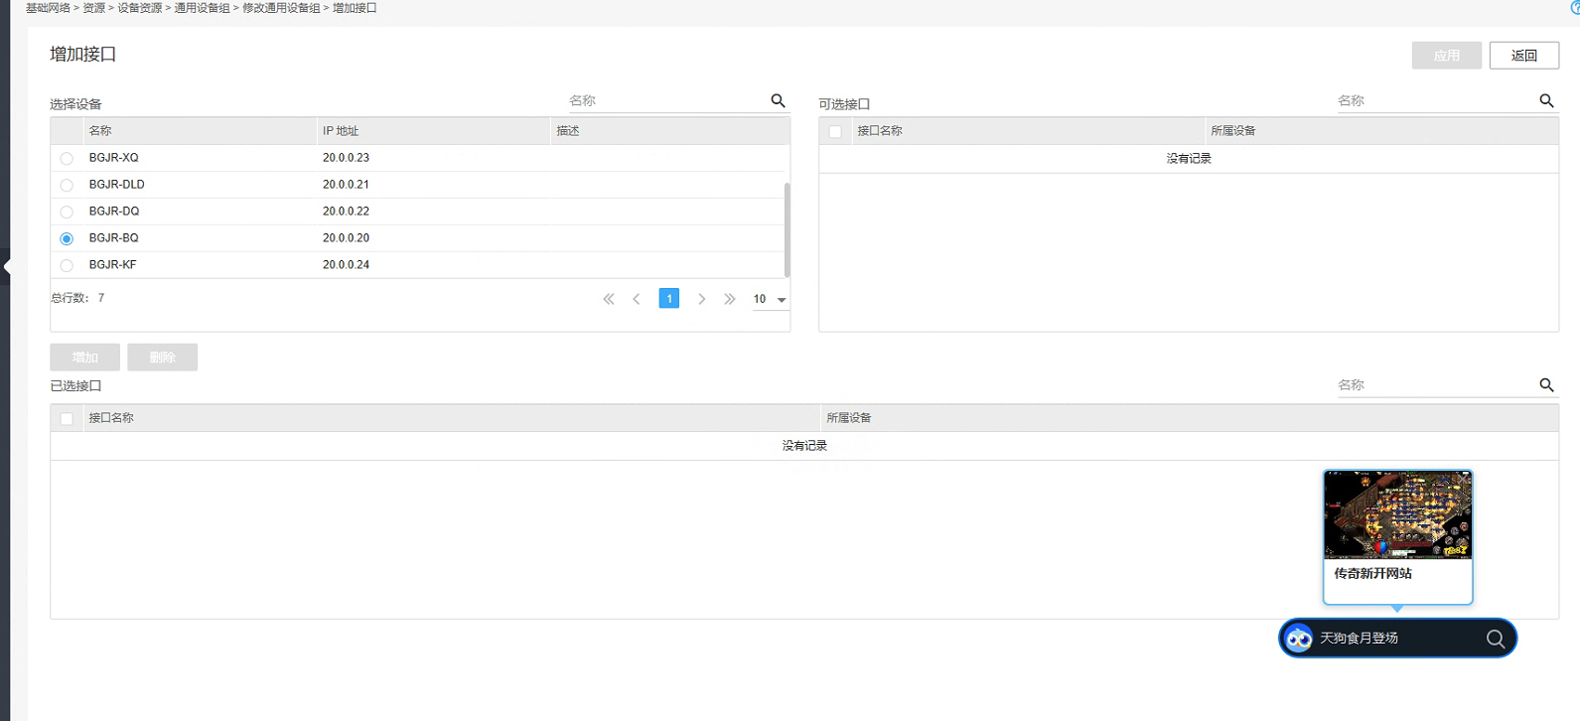The width and height of the screenshot is (1580, 721).
Task: Click 接口名称 header in 已选接口 table
Action: tap(111, 418)
